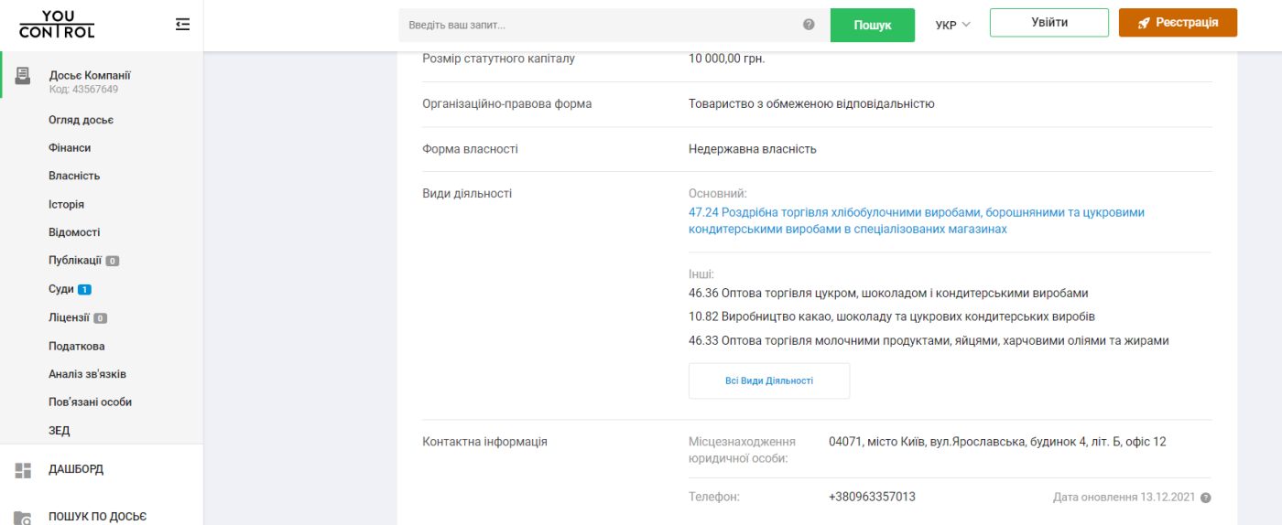Click the 10 000,00 грн. capital value

pos(726,59)
